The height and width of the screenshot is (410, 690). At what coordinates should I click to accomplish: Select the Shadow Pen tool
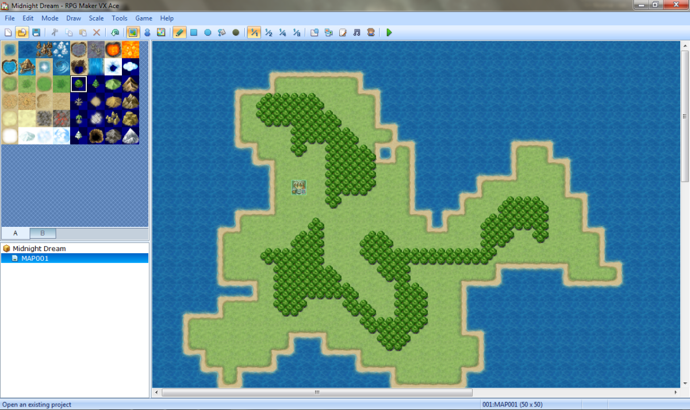click(x=236, y=33)
